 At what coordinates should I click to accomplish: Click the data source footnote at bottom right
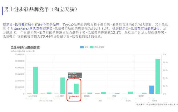[x=157, y=105]
